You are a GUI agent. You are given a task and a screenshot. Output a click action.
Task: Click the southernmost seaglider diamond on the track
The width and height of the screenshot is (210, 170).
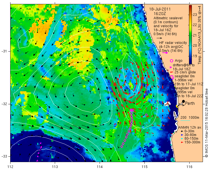point(122,146)
